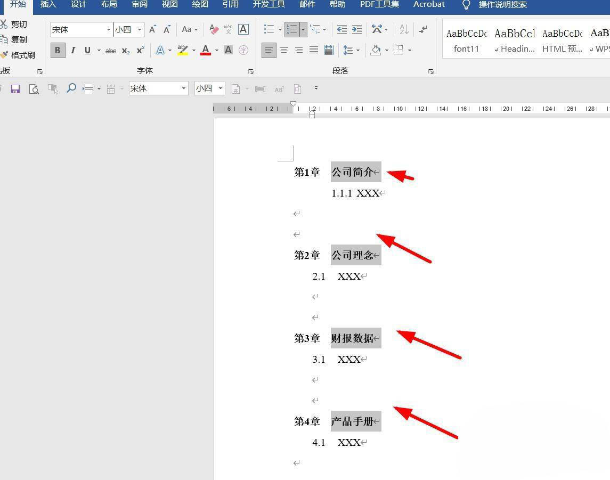The width and height of the screenshot is (610, 480).
Task: Apply character border with the boxed A icon
Action: pyautogui.click(x=243, y=29)
